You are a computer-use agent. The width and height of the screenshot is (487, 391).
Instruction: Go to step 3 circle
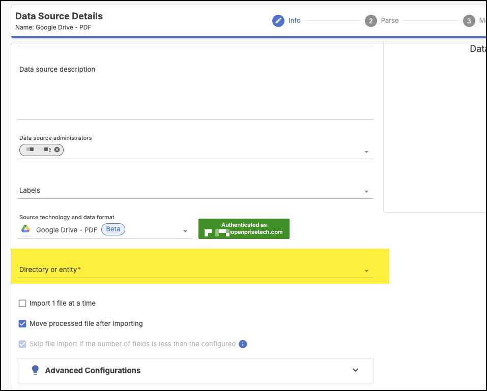(x=469, y=21)
